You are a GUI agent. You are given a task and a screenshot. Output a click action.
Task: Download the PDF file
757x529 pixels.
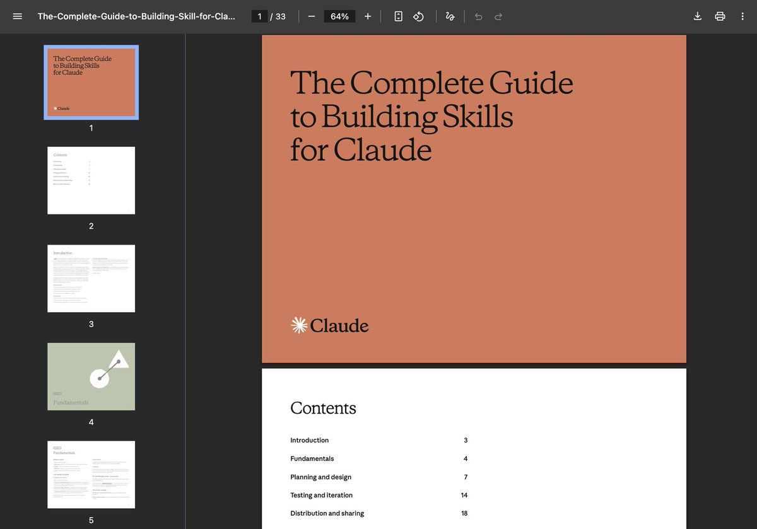point(697,16)
